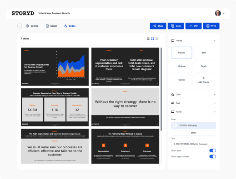Expand the Text section
This screenshot has width=236, height=179.
tap(193, 103)
